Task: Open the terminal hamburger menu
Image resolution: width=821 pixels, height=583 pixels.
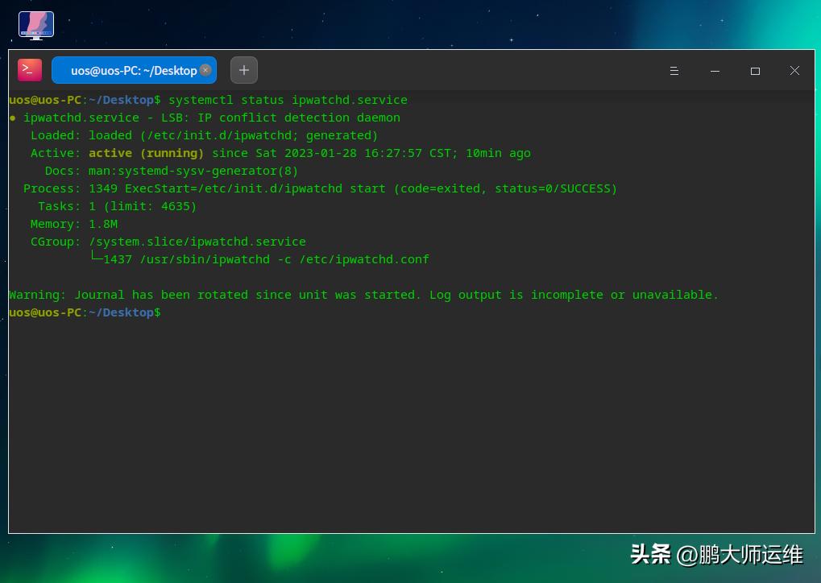Action: pos(674,71)
